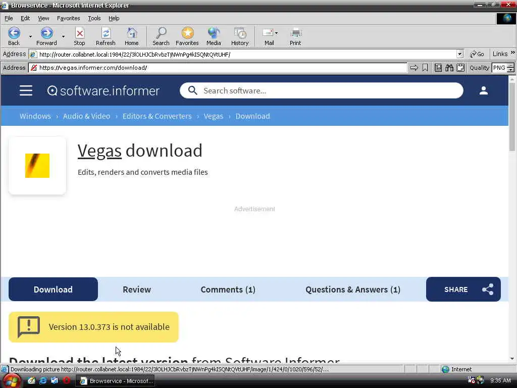Click the software.informer logo
The image size is (517, 388).
point(103,91)
